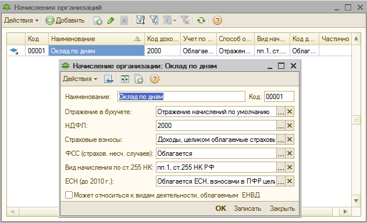
Task: Open help in the dialog toolbar
Action: coord(155,79)
